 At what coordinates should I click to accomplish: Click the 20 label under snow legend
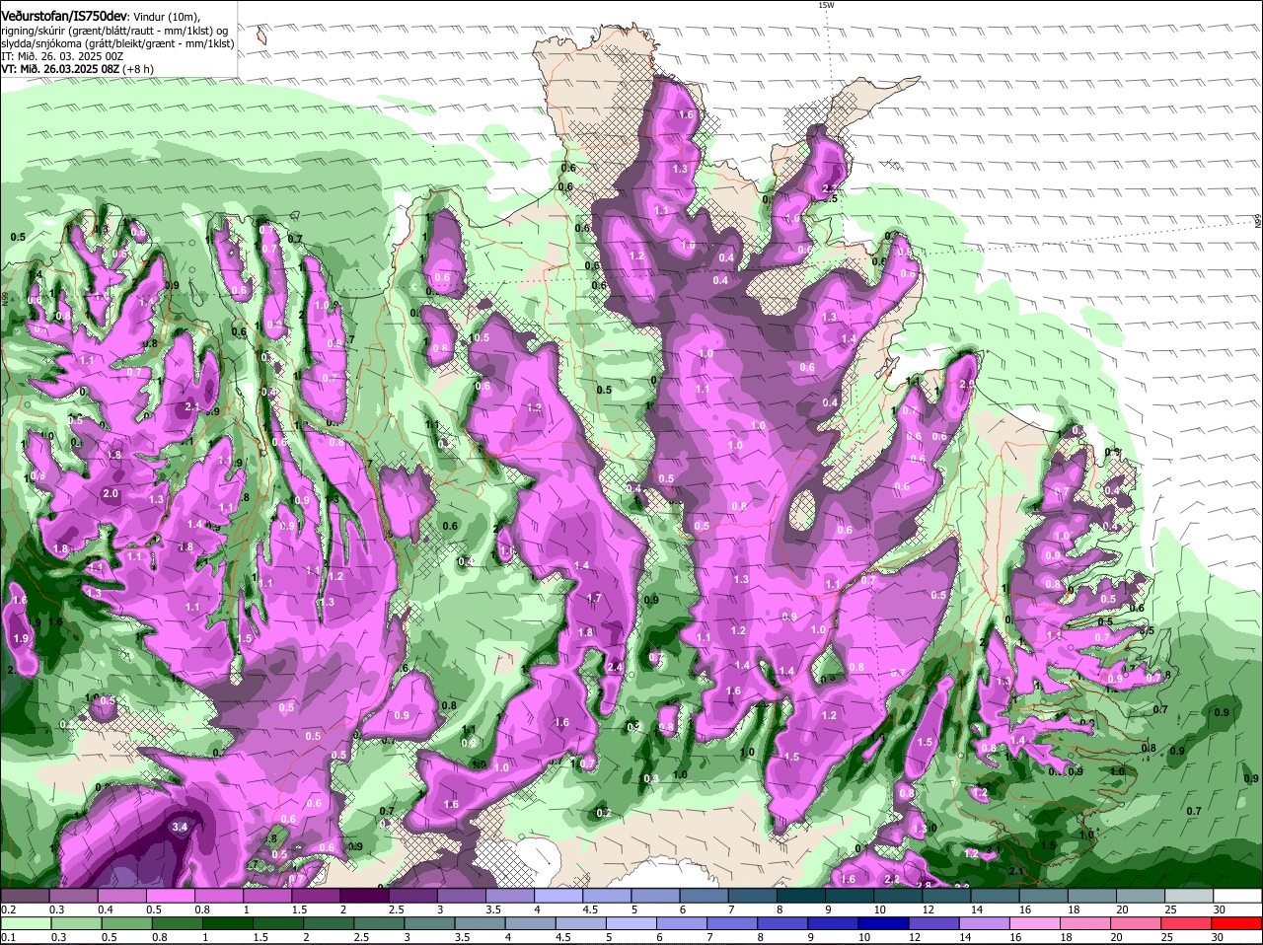pyautogui.click(x=1123, y=909)
